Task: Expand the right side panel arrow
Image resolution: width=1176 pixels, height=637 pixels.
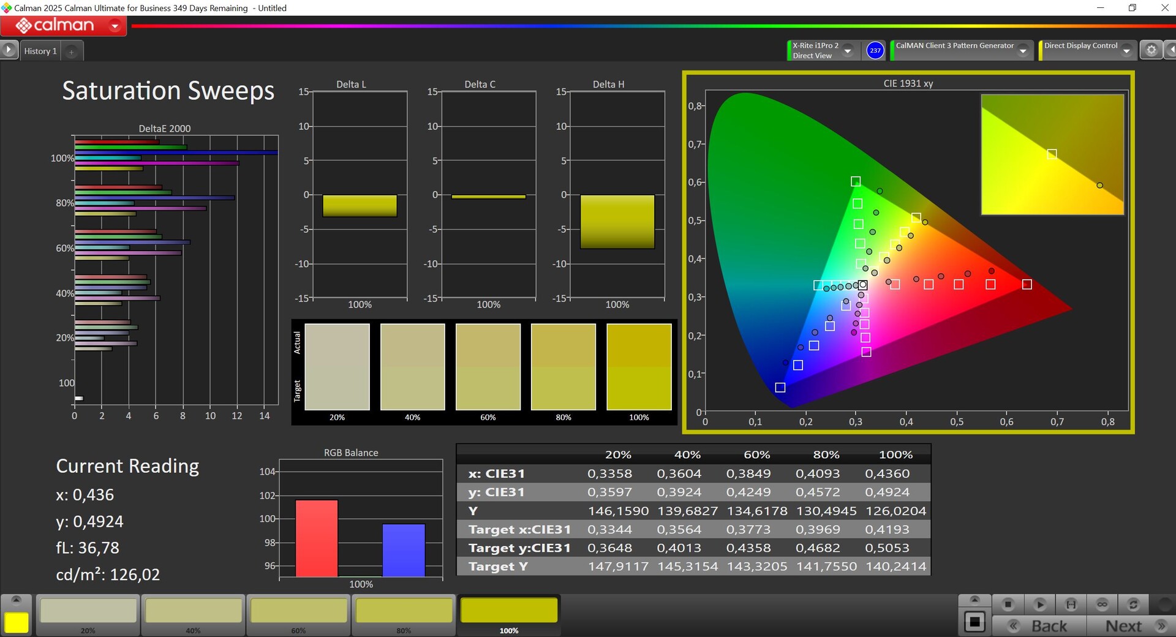Action: pos(1170,50)
